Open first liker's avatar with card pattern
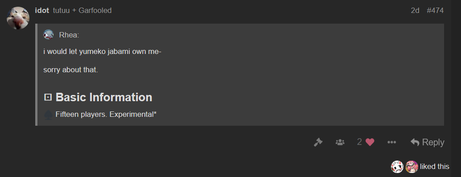 click(x=397, y=167)
